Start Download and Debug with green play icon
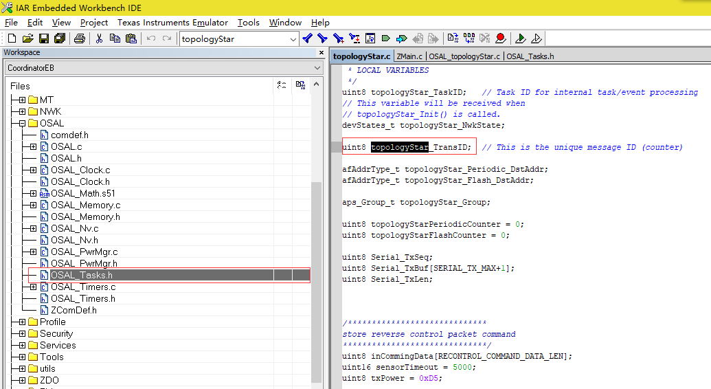Viewport: 711px width, 389px height. (521, 38)
